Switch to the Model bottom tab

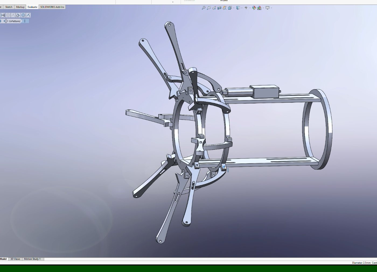3,259
